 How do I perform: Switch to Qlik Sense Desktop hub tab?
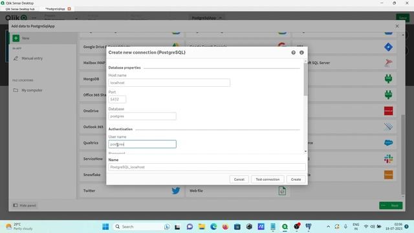20,8
